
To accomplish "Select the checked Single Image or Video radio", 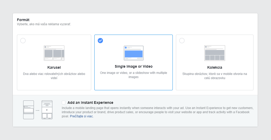I will coord(100,41).
